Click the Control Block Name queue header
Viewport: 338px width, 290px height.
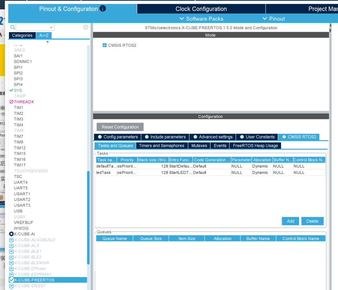pyautogui.click(x=301, y=238)
